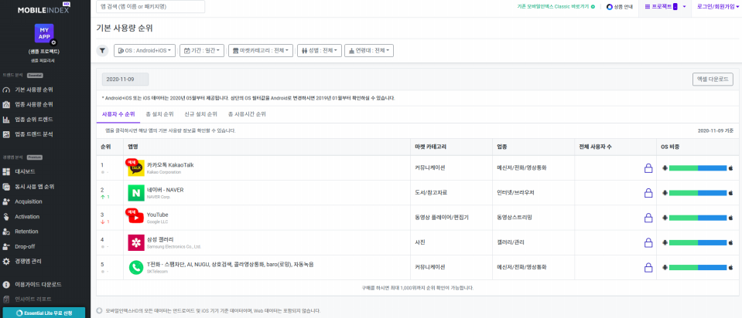
Task: Click the lock icon in T전화 row
Action: pos(648,267)
